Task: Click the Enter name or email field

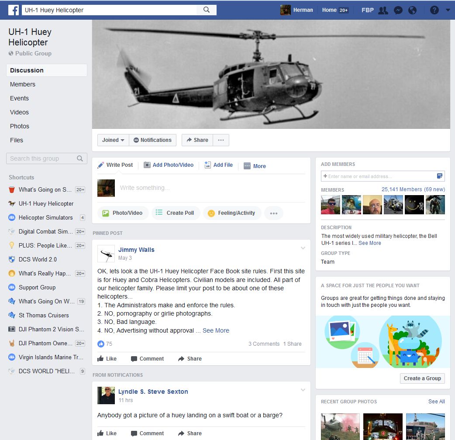Action: pyautogui.click(x=383, y=176)
